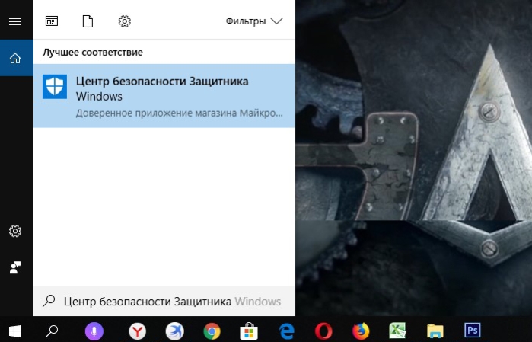Open the hamburger menu in search panel

pyautogui.click(x=15, y=22)
